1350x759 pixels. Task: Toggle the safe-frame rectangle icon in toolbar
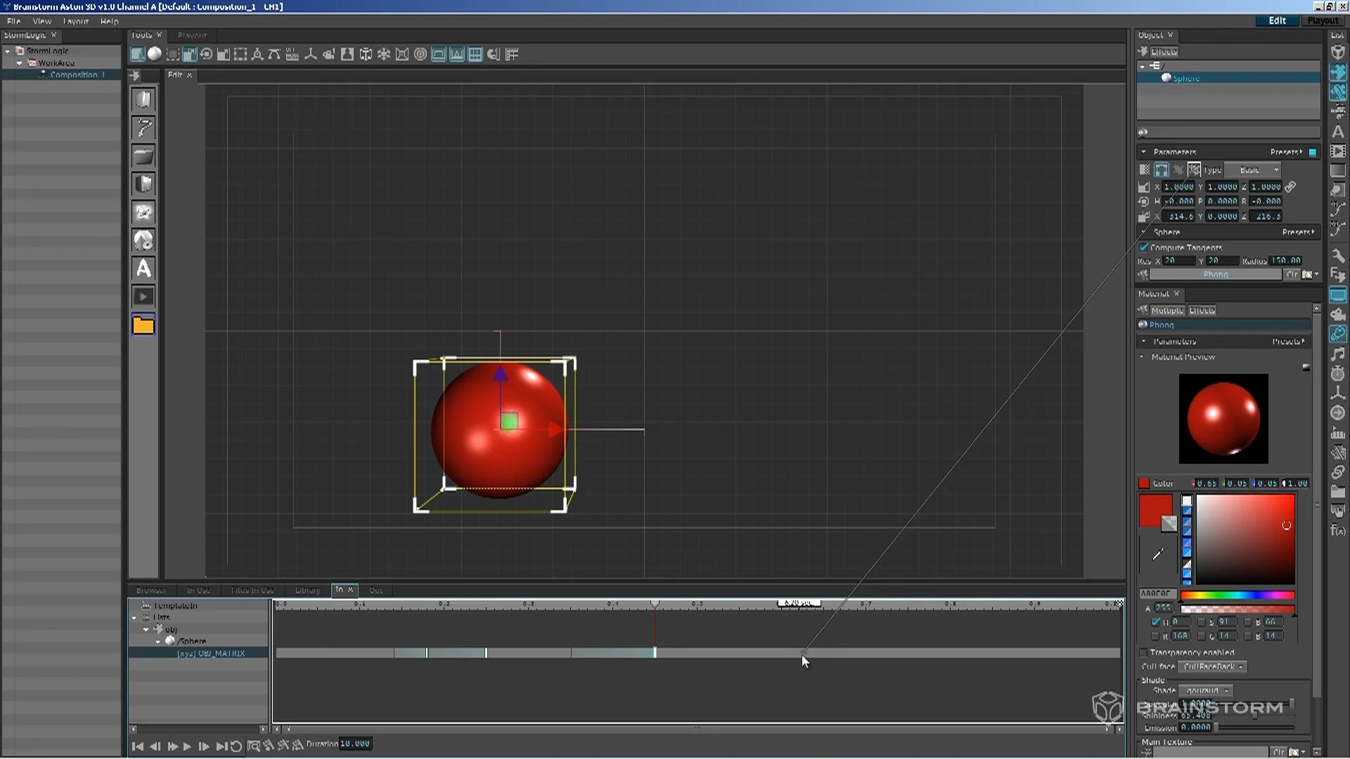pyautogui.click(x=439, y=54)
